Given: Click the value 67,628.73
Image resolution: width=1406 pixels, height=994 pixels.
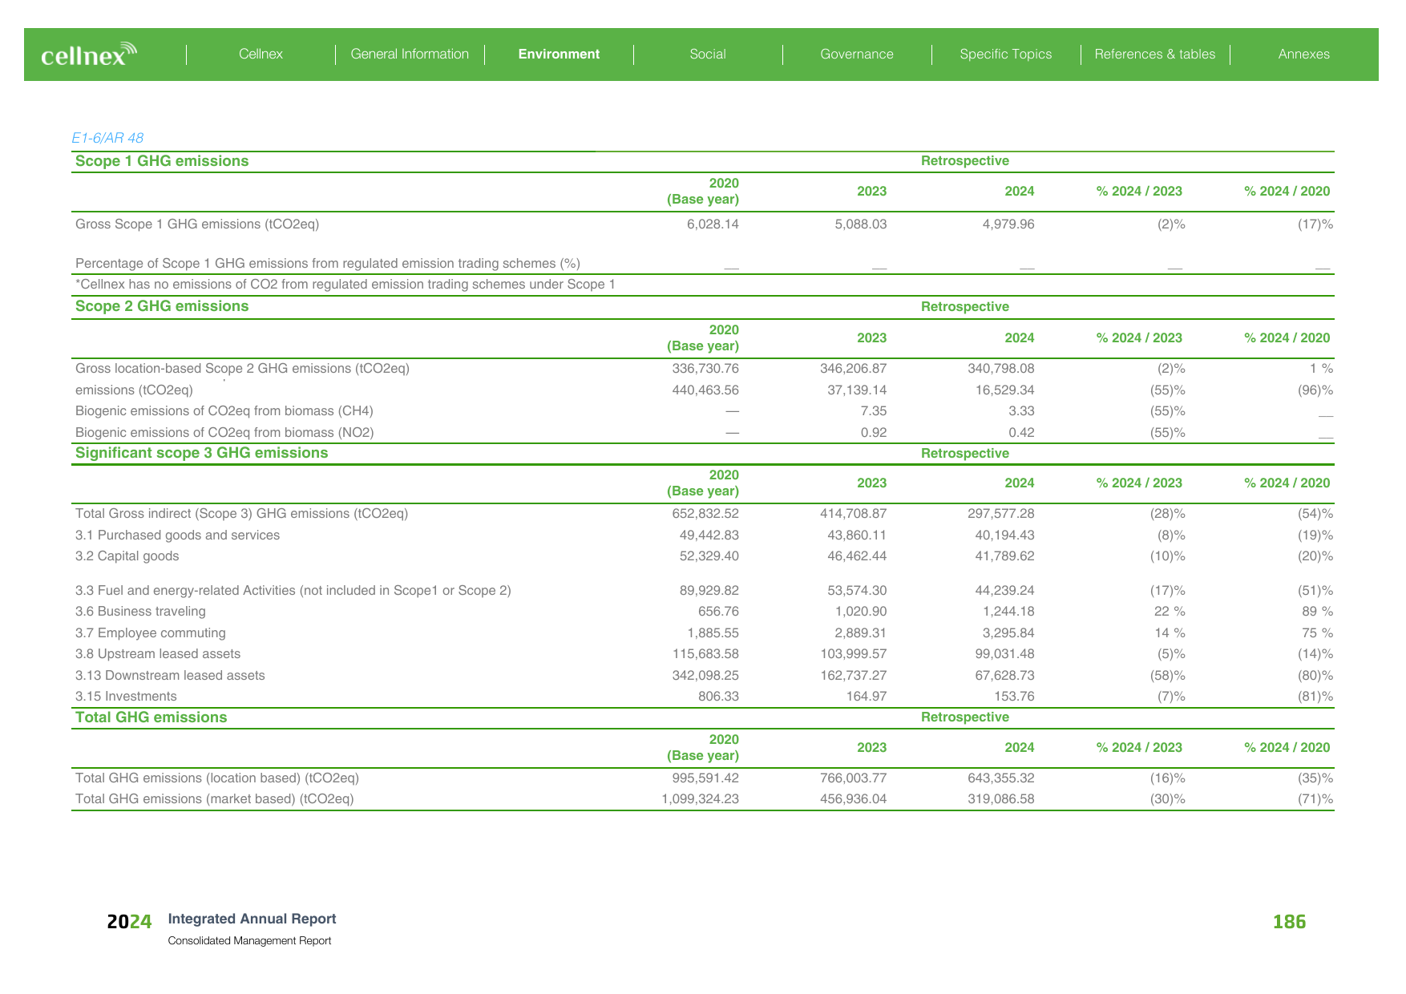Looking at the screenshot, I should tap(1005, 676).
